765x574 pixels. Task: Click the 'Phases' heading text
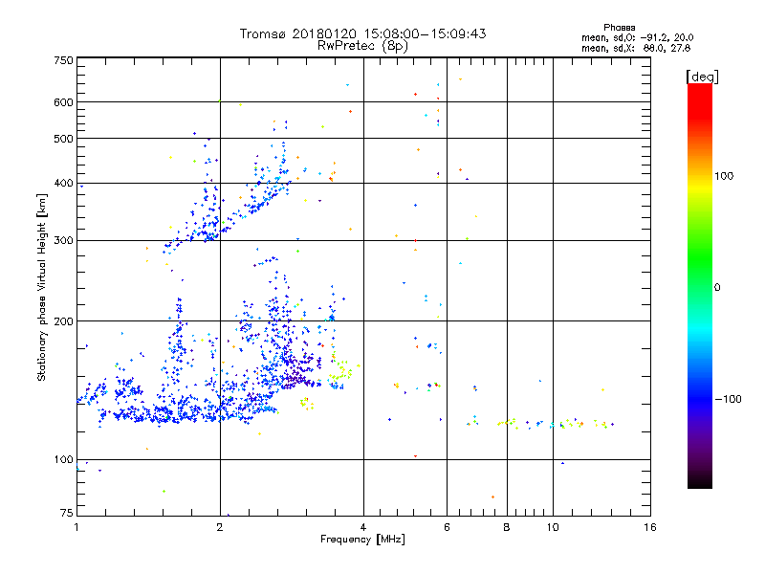[x=619, y=28]
